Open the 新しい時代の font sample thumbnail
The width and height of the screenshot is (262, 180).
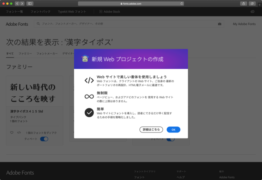35,91
